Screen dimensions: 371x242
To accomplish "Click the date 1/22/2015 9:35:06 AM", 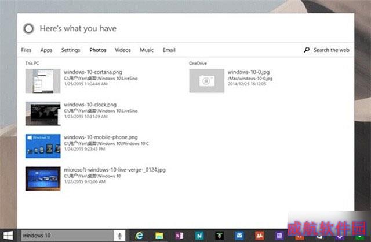I will (x=85, y=181).
